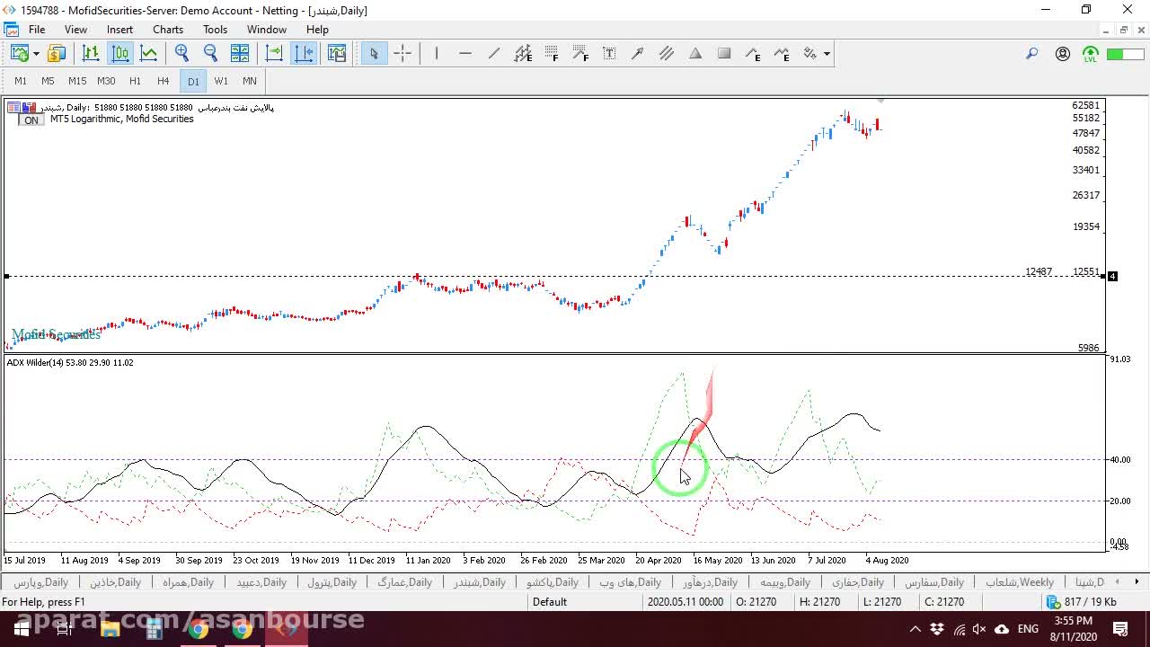
Task: Set chart timeframe to MN
Action: click(250, 81)
